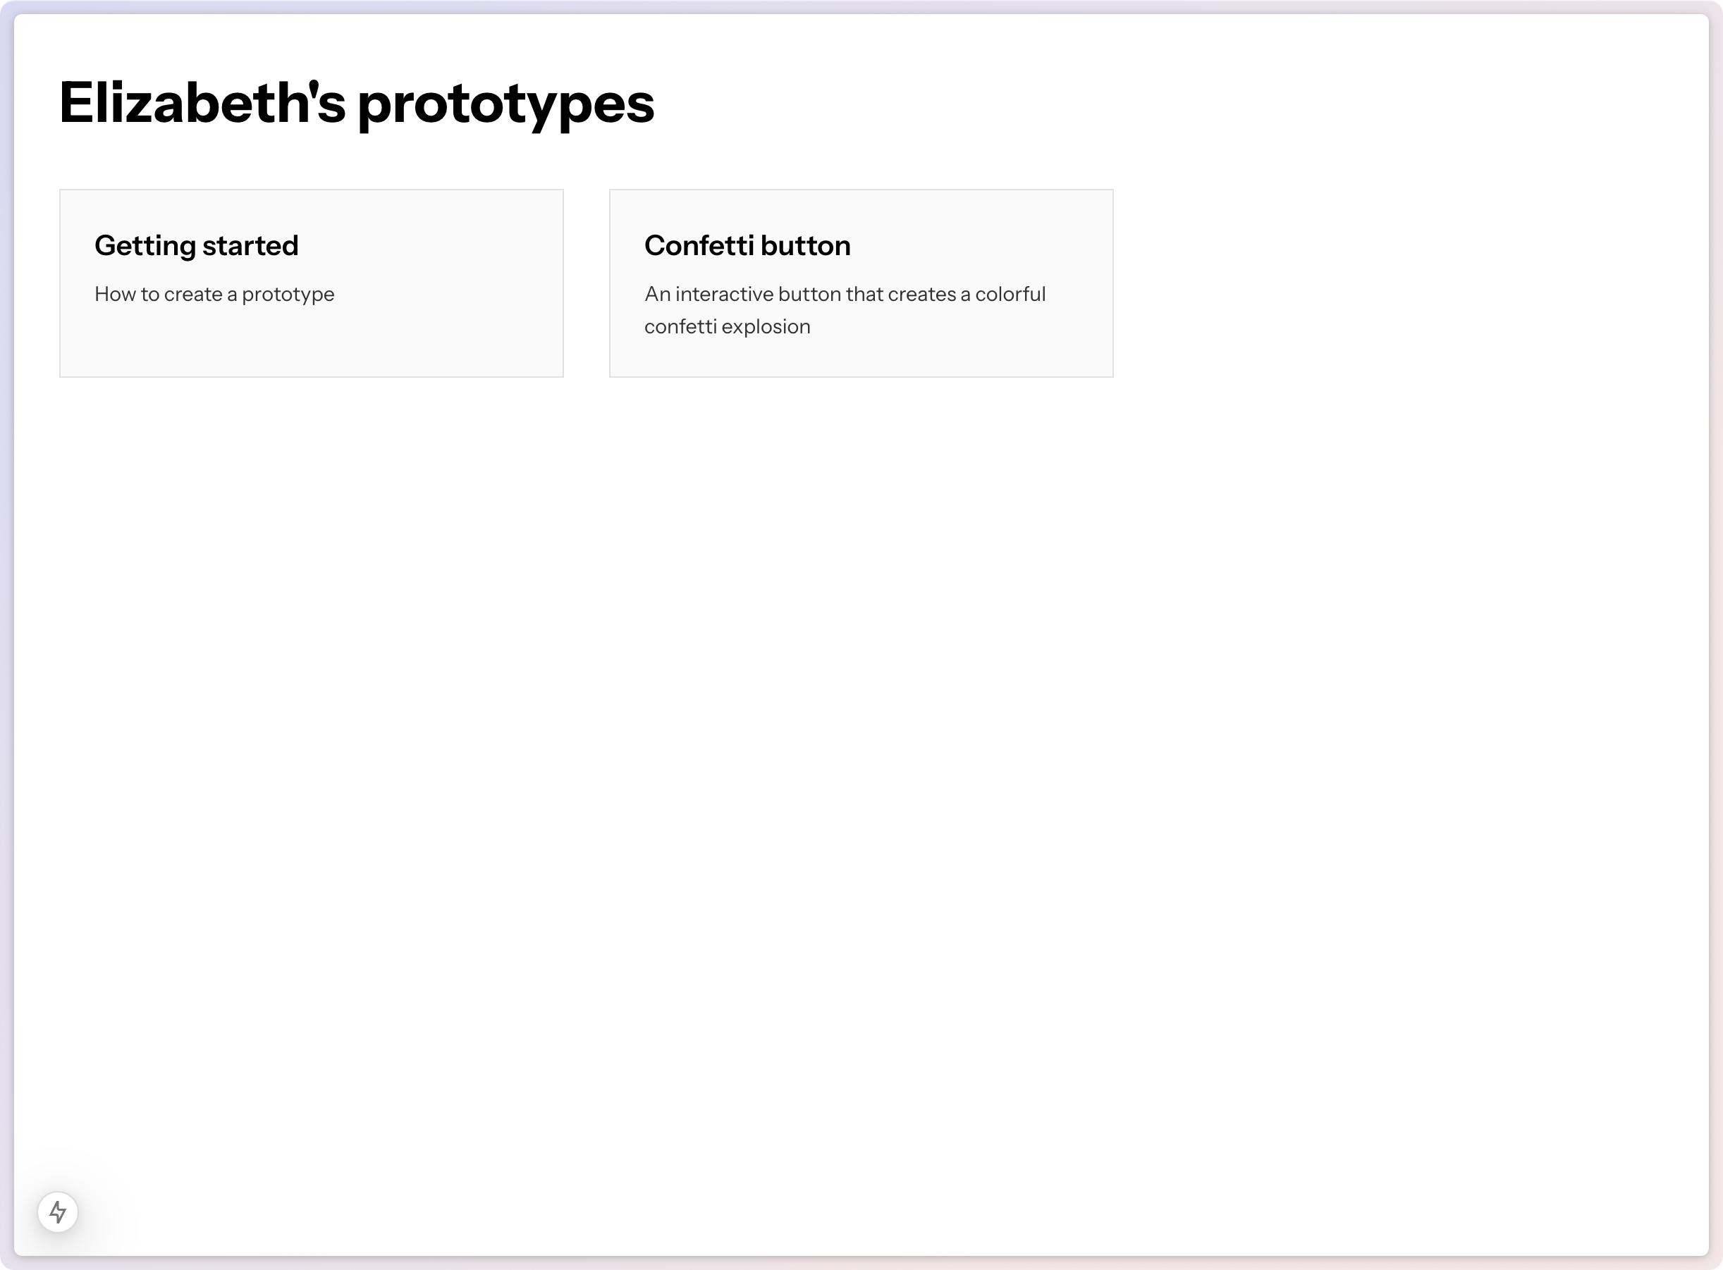This screenshot has height=1270, width=1723.
Task: Click the word "Confetti" in second card title
Action: coord(699,246)
